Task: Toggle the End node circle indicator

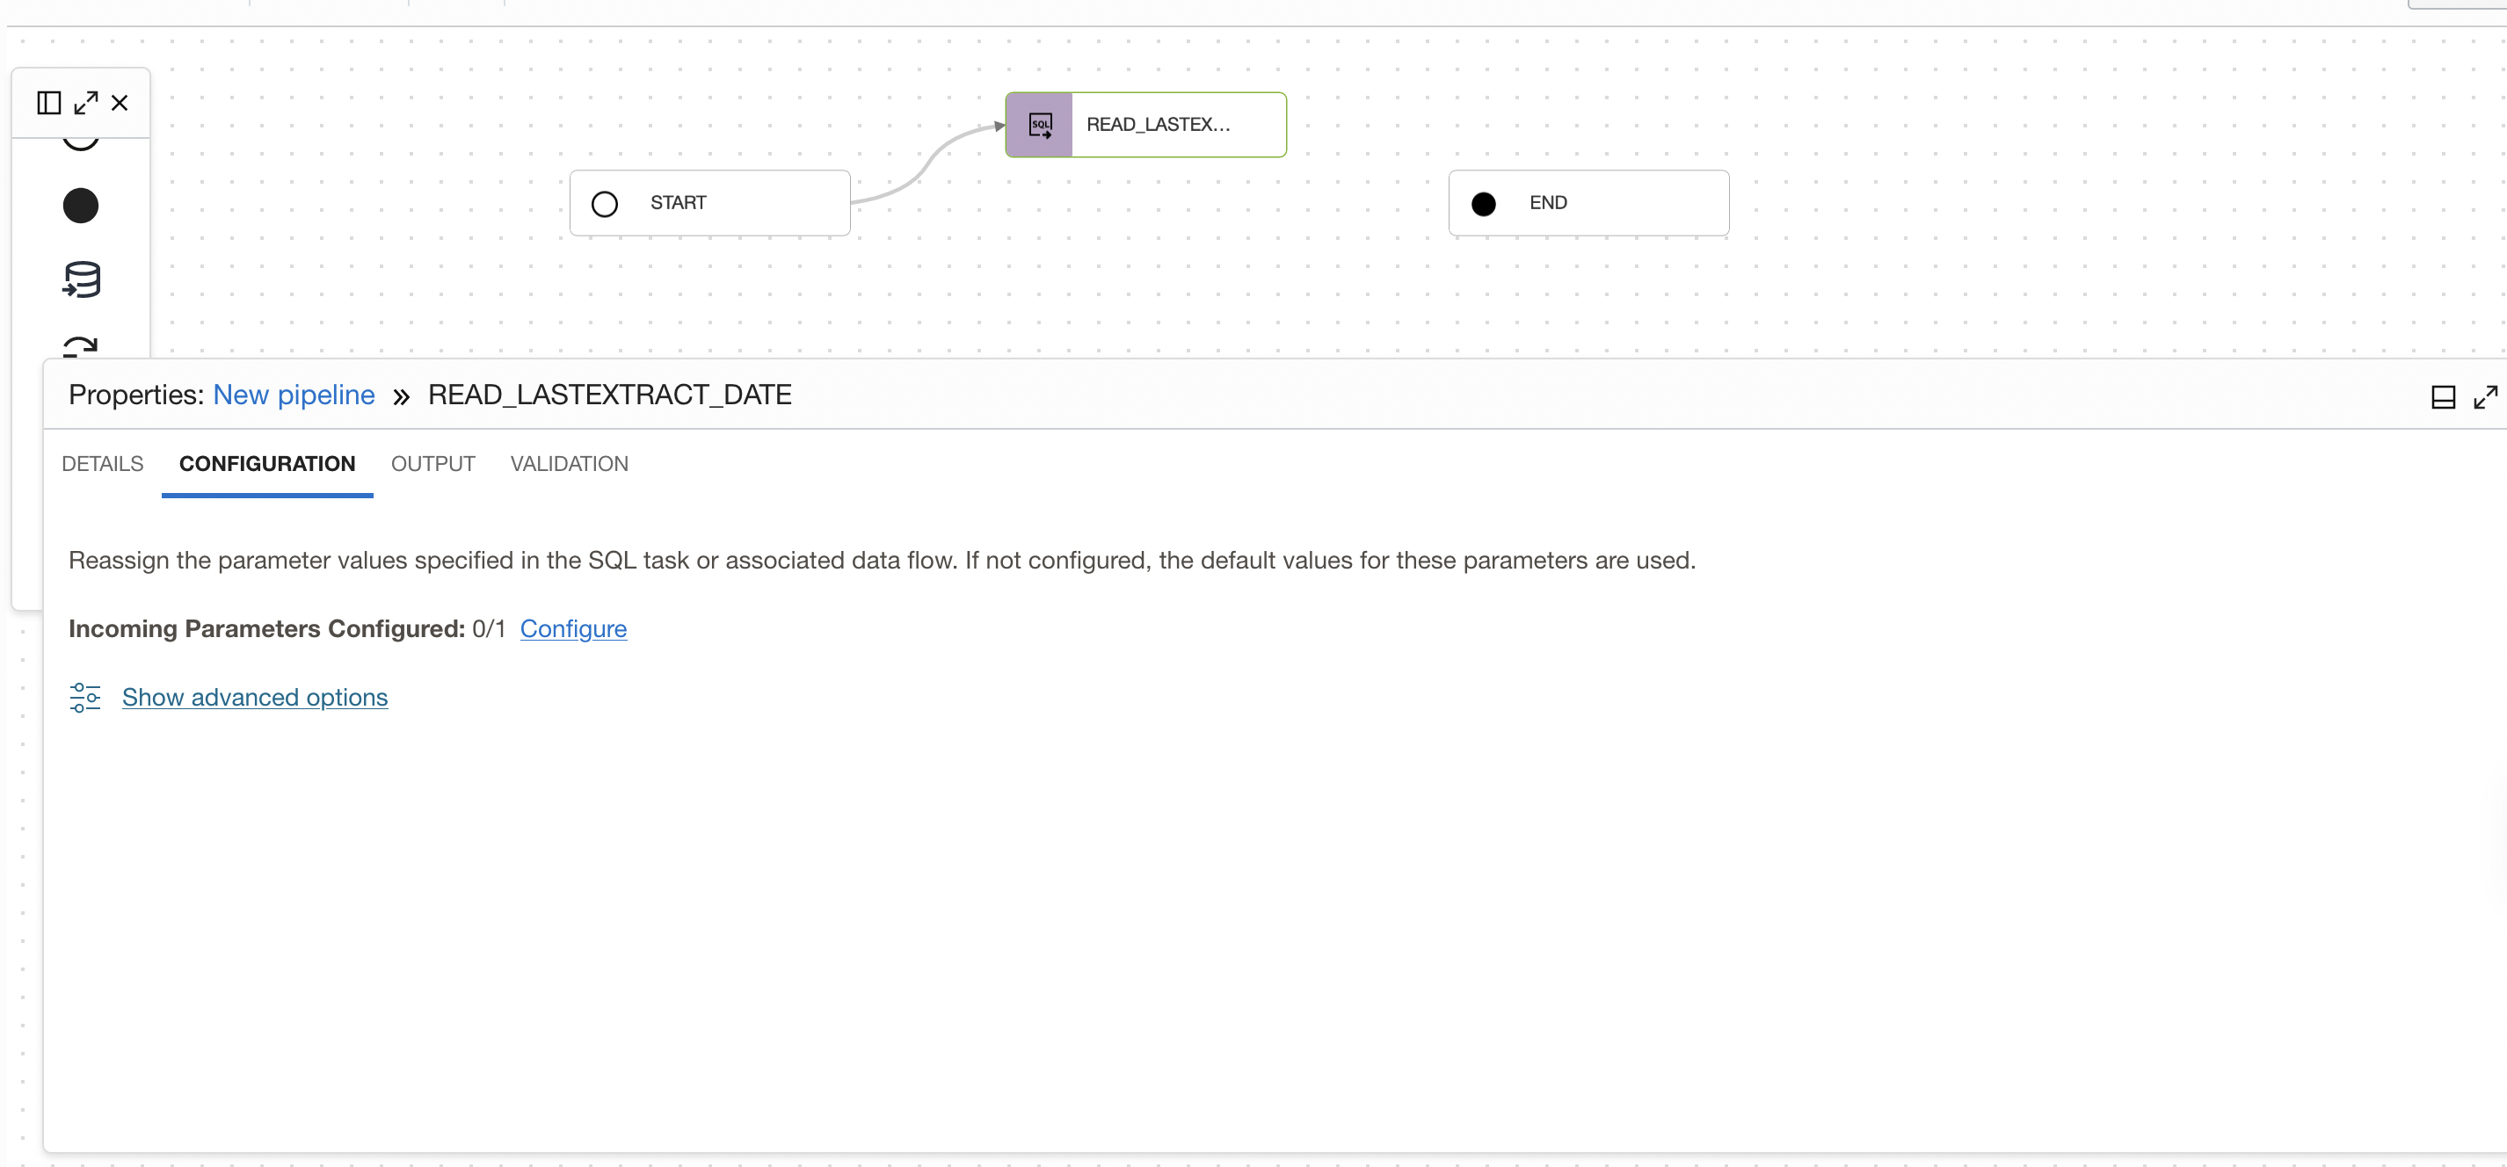Action: pos(1483,203)
